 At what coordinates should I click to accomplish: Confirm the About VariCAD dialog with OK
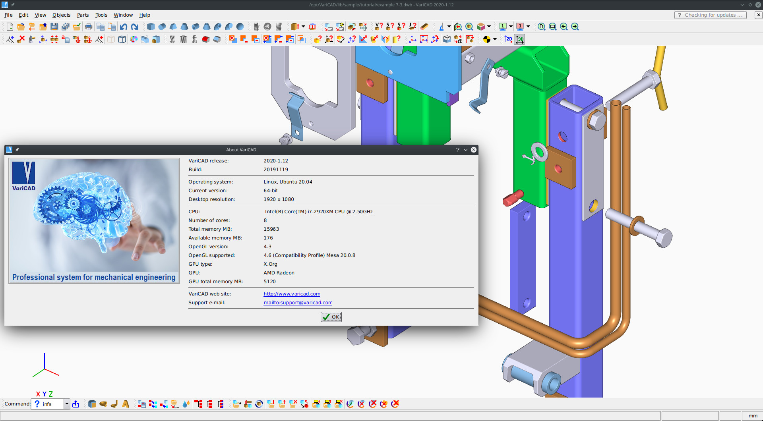click(x=331, y=317)
